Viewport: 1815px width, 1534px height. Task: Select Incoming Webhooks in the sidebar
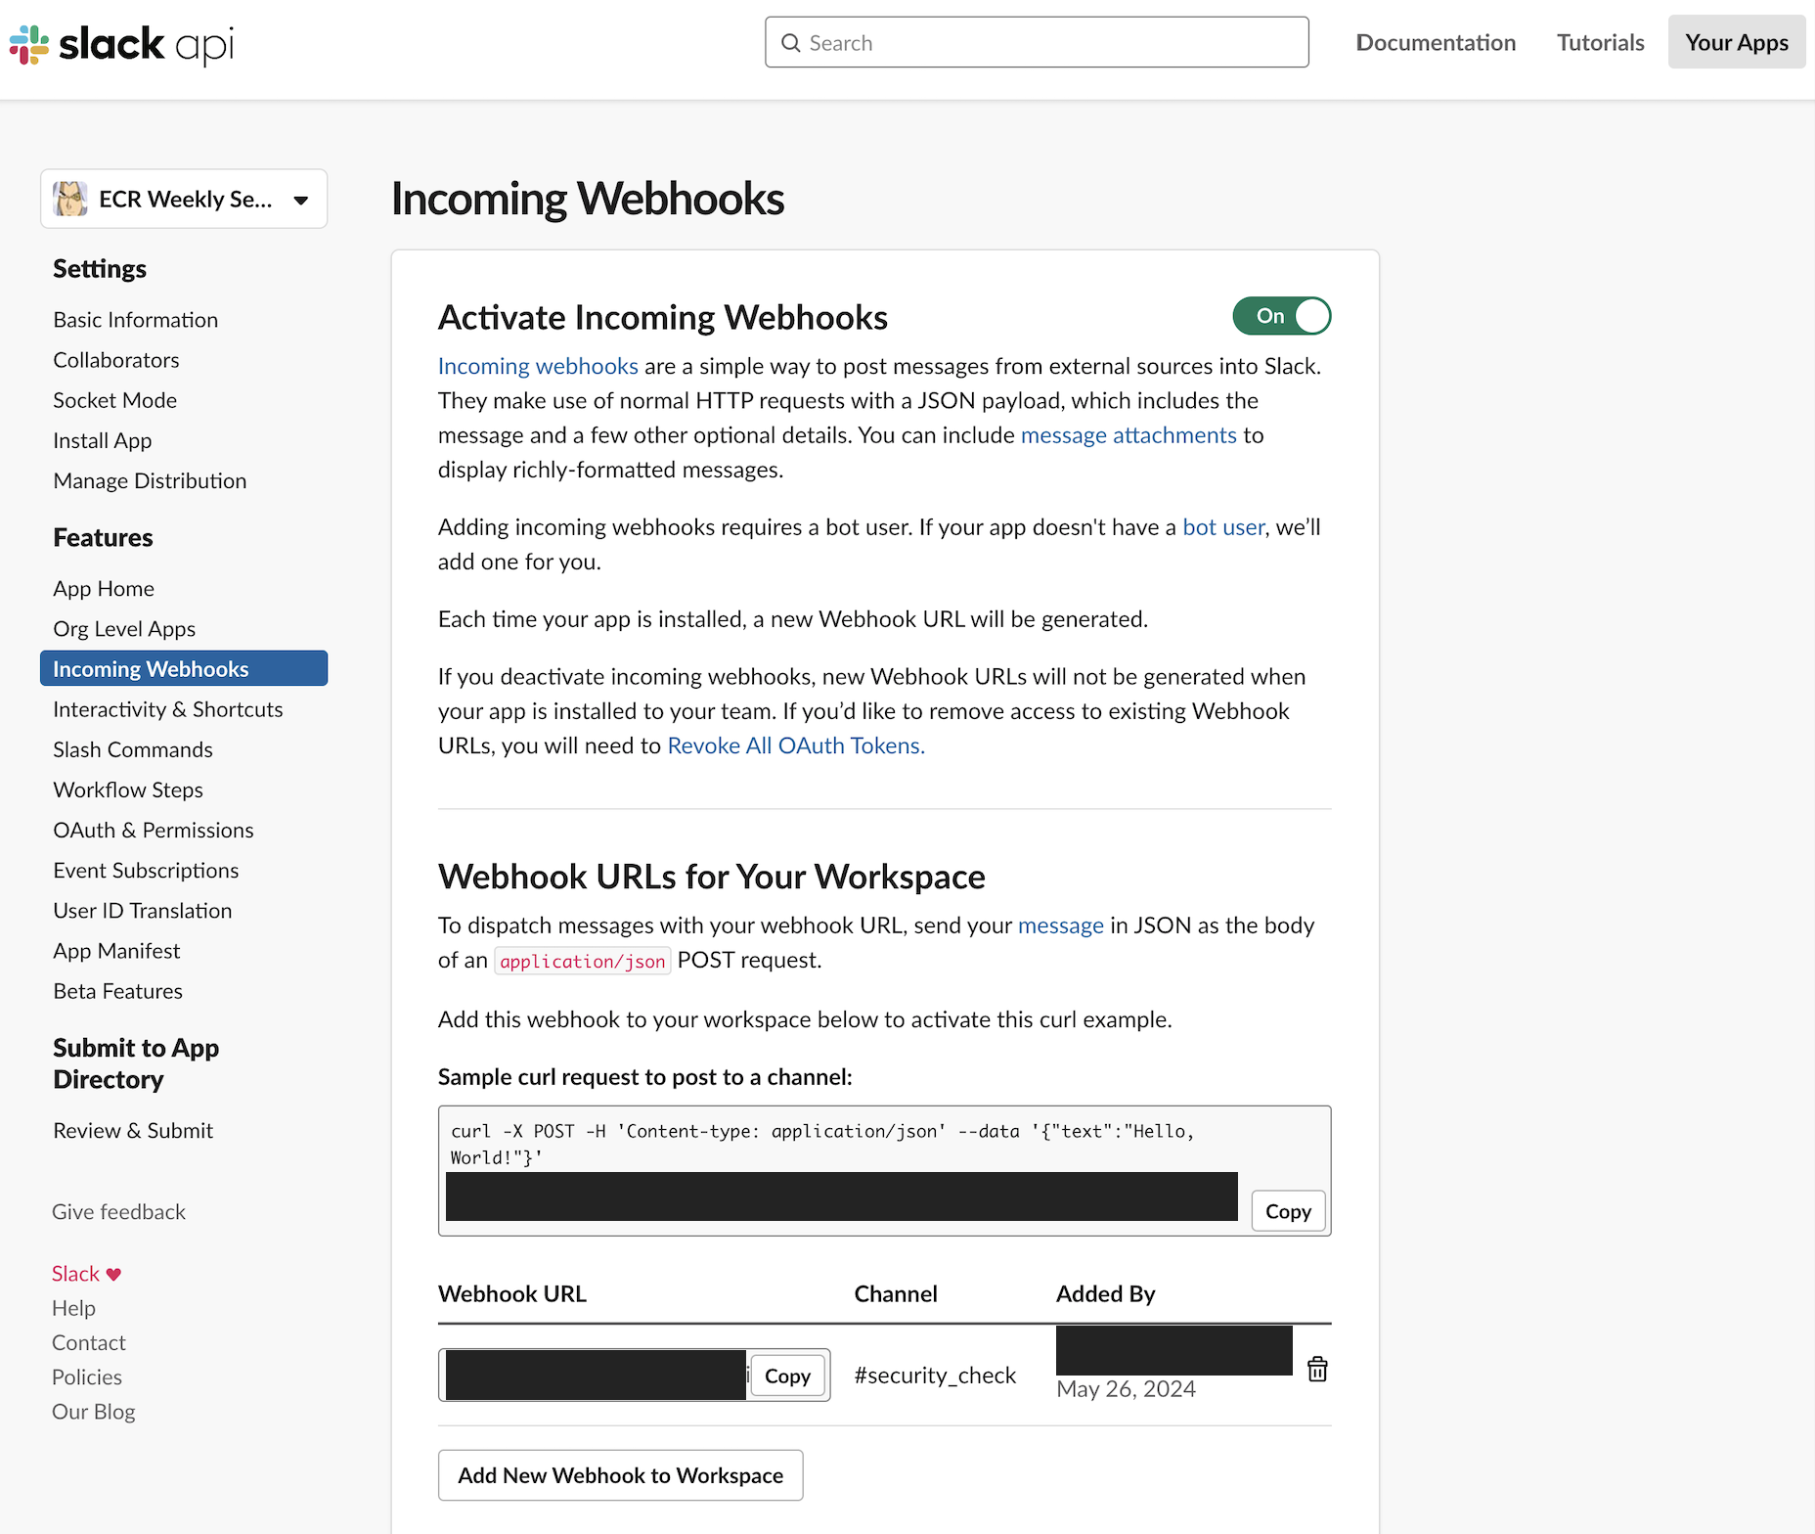click(184, 668)
